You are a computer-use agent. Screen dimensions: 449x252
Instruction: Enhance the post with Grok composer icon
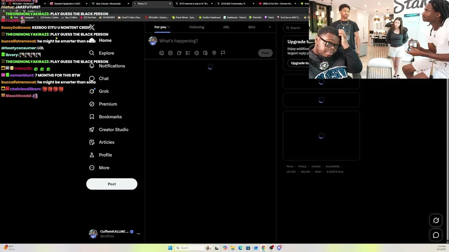pos(179,53)
